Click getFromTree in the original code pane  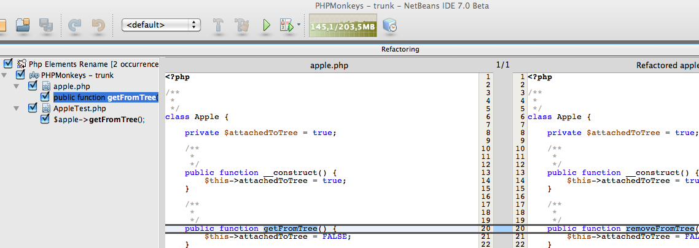(291, 228)
